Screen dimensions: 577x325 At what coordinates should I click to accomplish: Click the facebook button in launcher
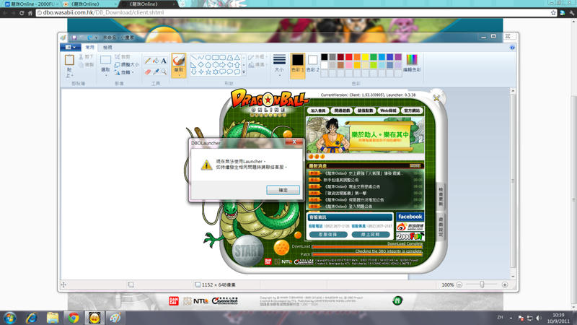tap(410, 217)
